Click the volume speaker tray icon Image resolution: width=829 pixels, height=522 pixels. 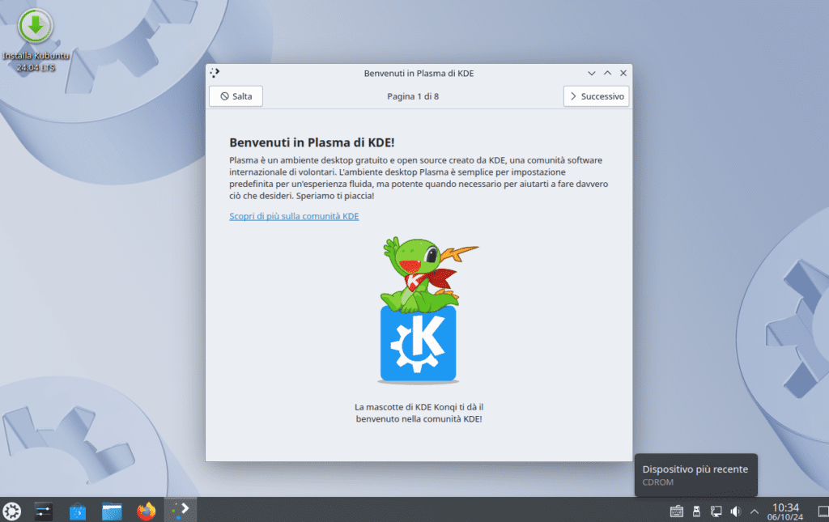[x=735, y=511]
